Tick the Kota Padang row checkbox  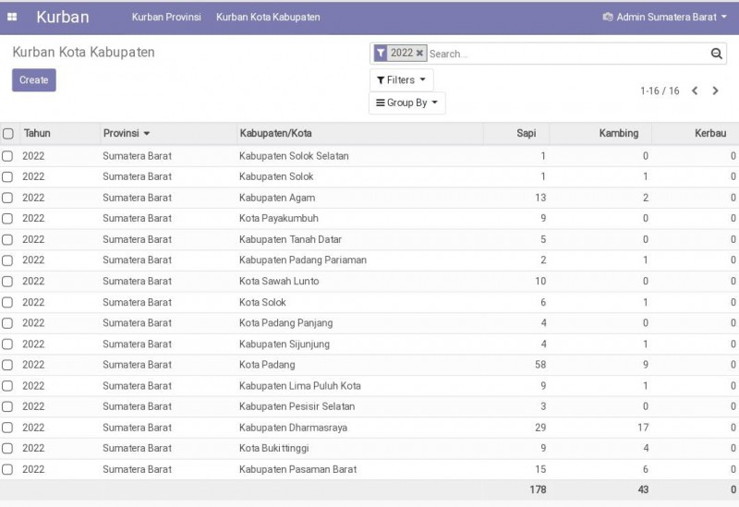[7, 365]
